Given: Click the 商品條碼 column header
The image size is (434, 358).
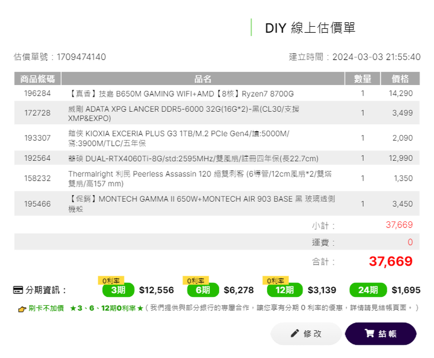Looking at the screenshot, I should click(x=37, y=79).
